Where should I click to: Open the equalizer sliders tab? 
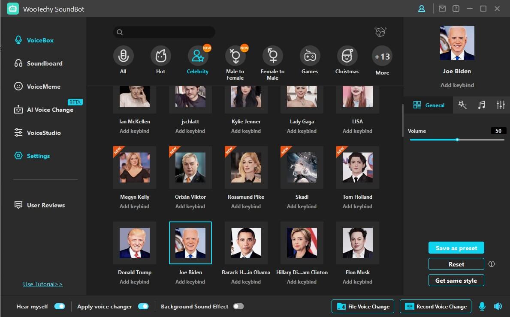click(501, 105)
